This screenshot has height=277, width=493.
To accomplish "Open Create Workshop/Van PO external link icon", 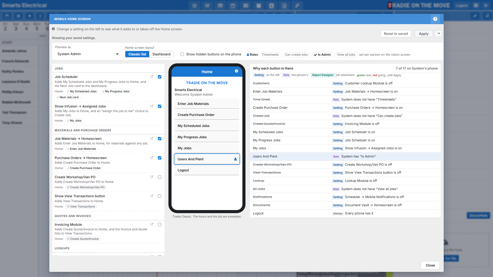I will [x=152, y=177].
